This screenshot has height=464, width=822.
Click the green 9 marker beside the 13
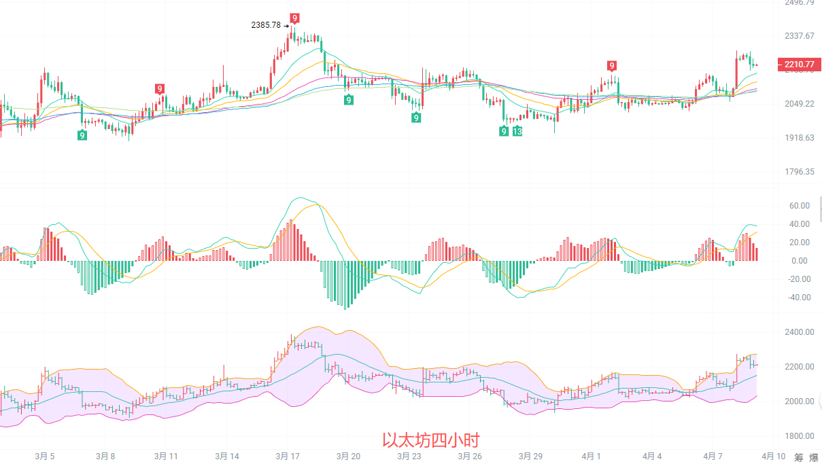pyautogui.click(x=504, y=131)
